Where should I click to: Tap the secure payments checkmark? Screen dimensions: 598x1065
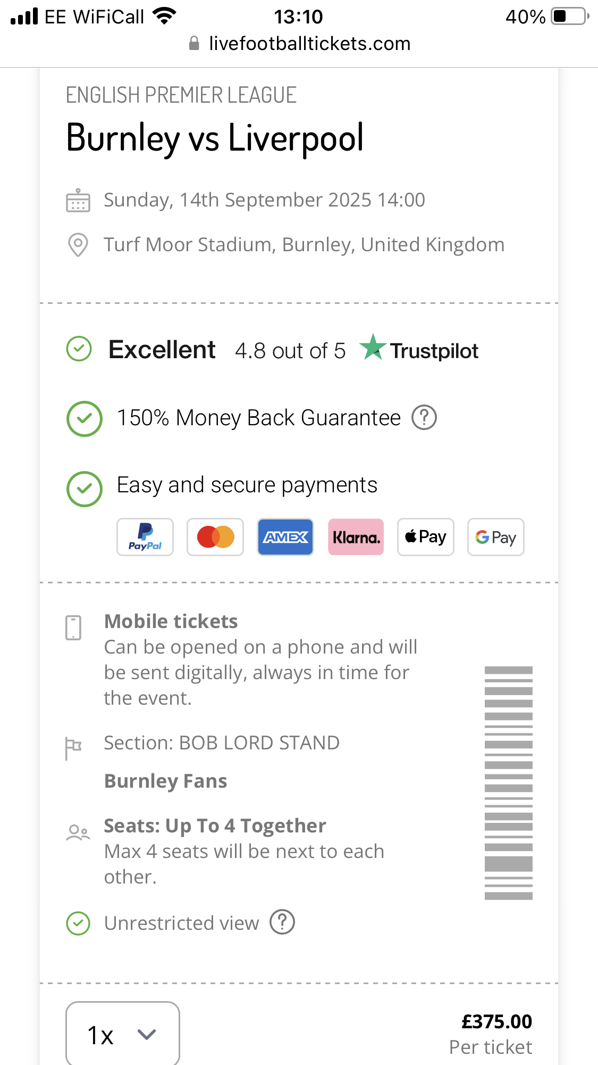[x=85, y=489]
